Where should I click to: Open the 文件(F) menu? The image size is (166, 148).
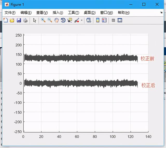pyautogui.click(x=10, y=13)
